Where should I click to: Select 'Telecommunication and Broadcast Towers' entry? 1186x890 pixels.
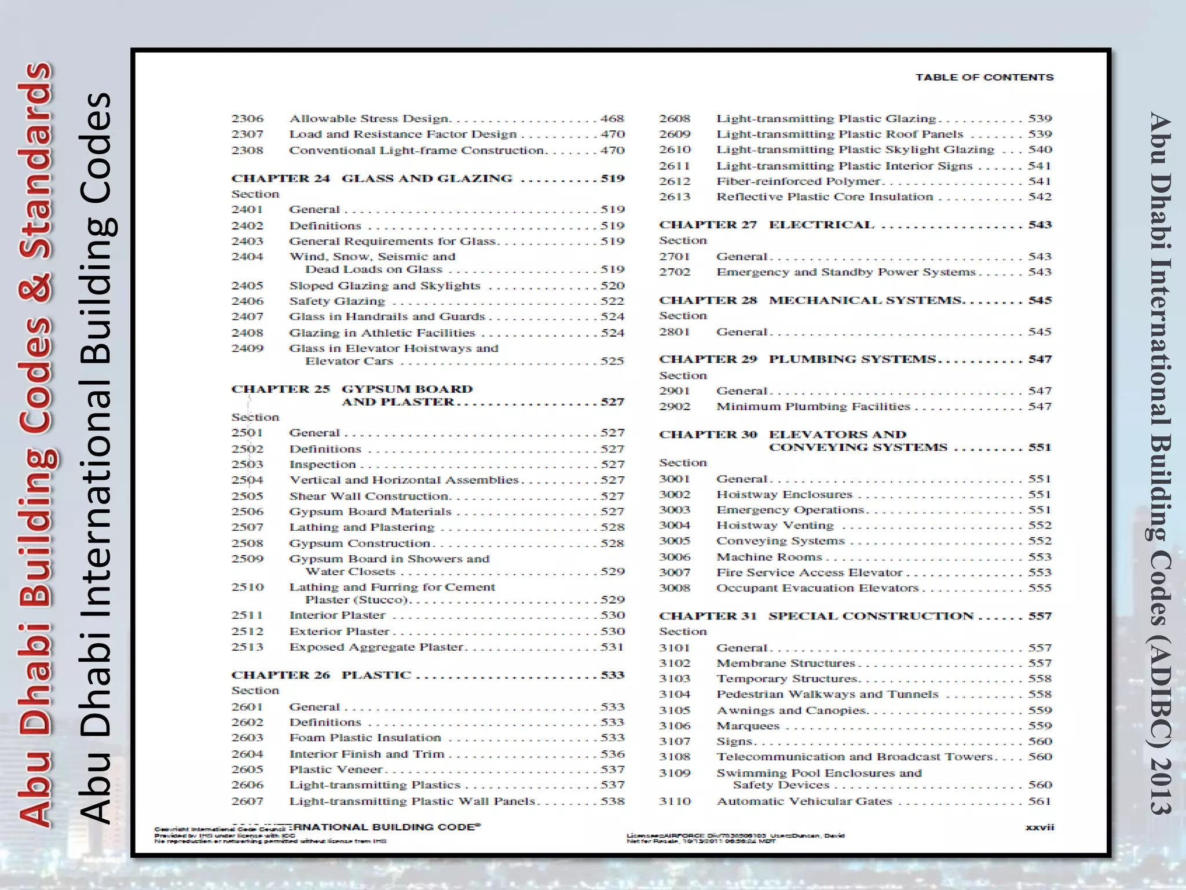coord(855,757)
